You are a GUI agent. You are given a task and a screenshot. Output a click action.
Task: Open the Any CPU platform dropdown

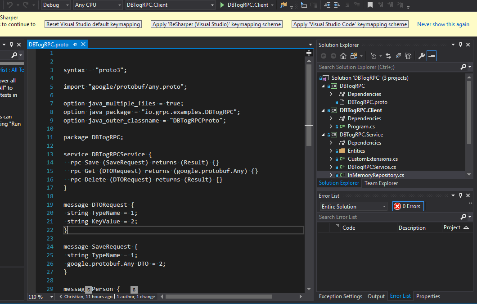click(x=98, y=5)
